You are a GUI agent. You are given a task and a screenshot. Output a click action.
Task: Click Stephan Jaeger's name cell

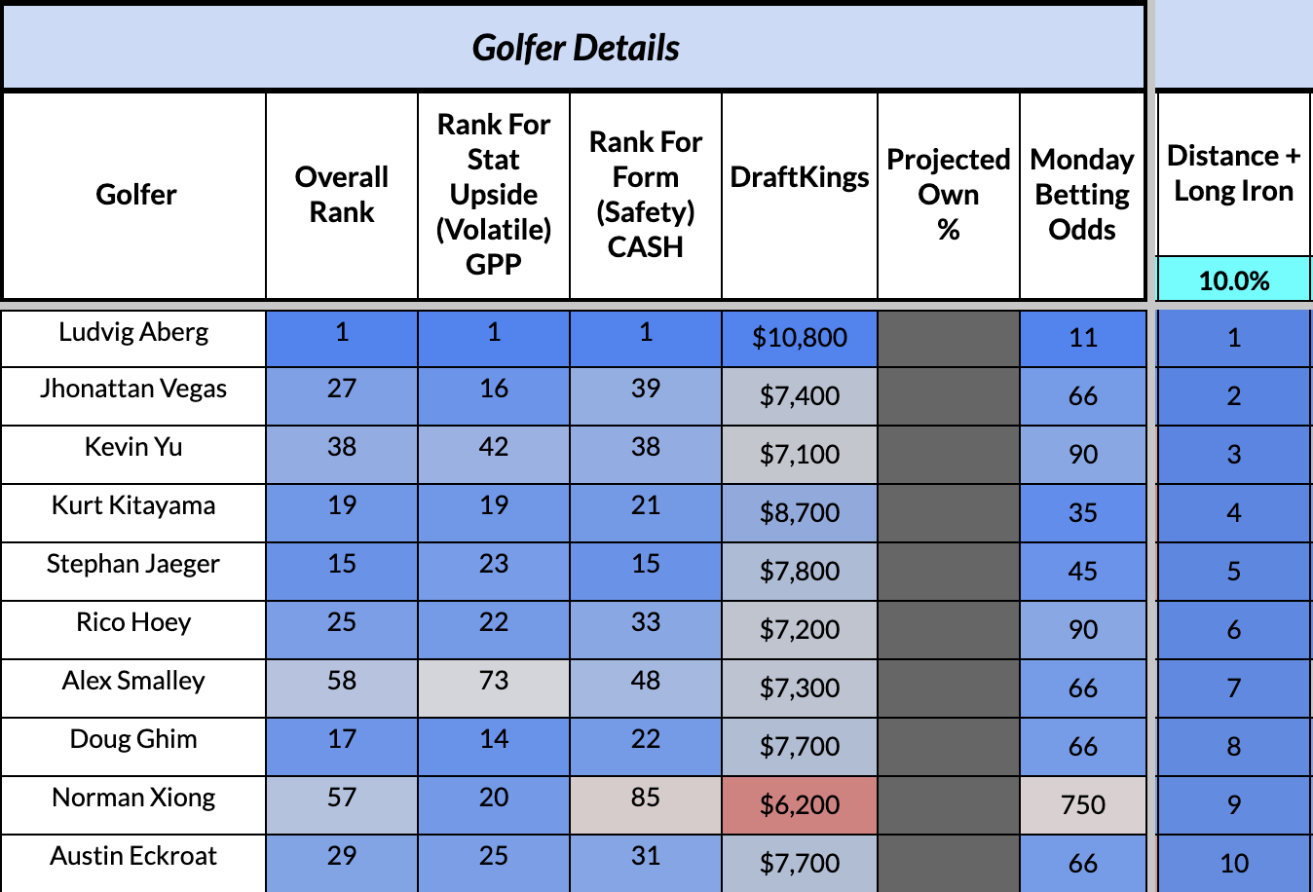coord(133,565)
